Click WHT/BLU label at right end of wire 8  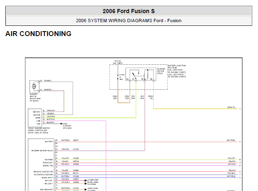tap(231, 176)
